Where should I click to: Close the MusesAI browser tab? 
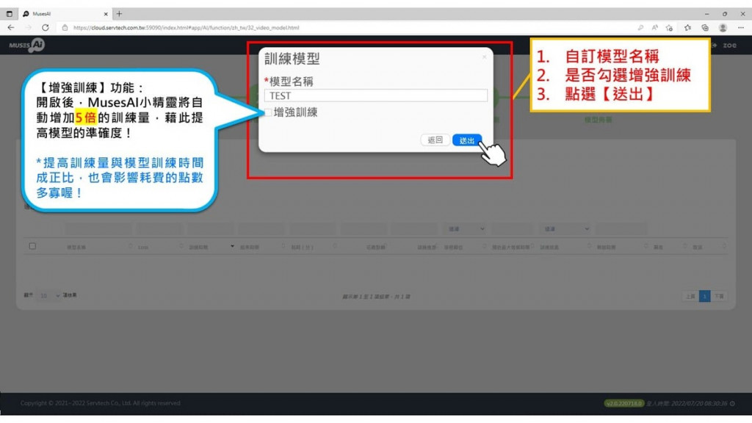106,14
